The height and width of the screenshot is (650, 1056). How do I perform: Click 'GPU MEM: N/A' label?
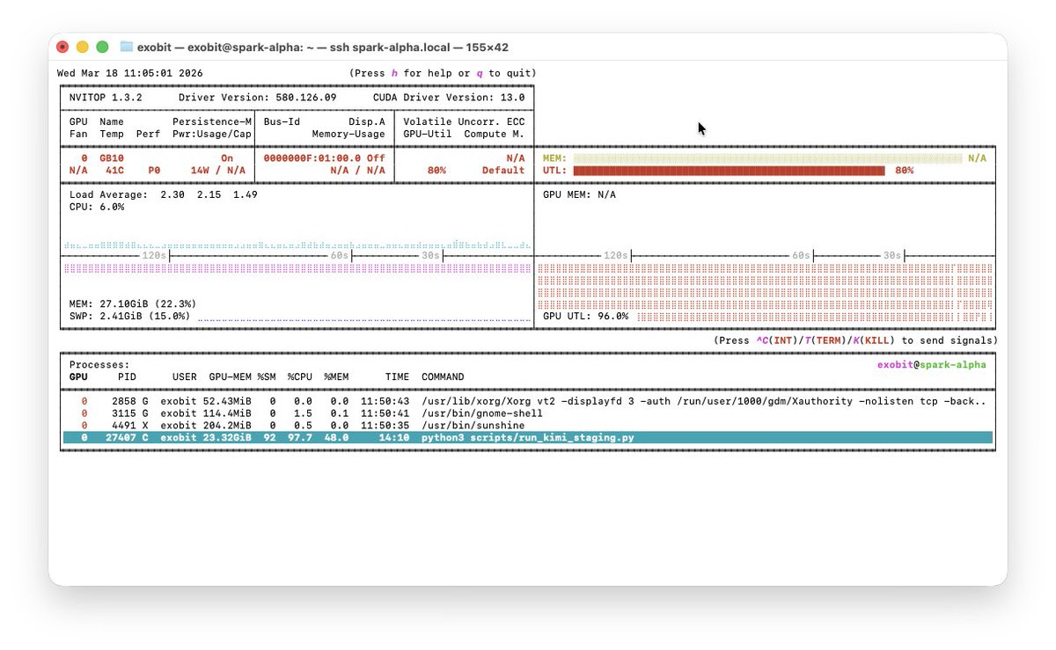click(x=579, y=194)
